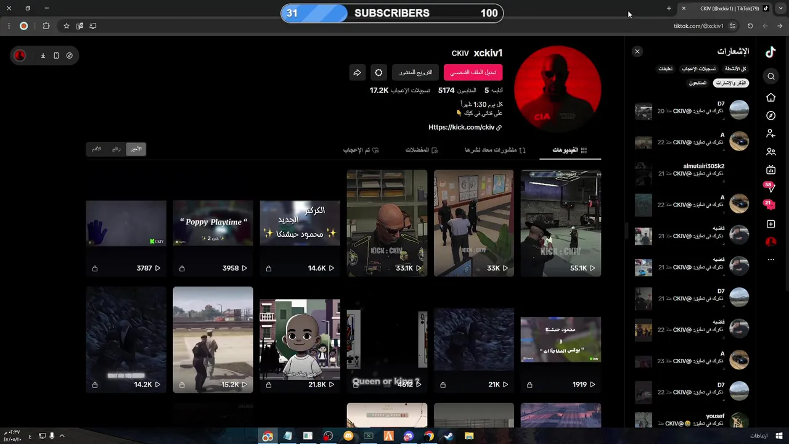The image size is (789, 444).
Task: Select the 'كل الأنشطة' notification filter
Action: click(735, 68)
